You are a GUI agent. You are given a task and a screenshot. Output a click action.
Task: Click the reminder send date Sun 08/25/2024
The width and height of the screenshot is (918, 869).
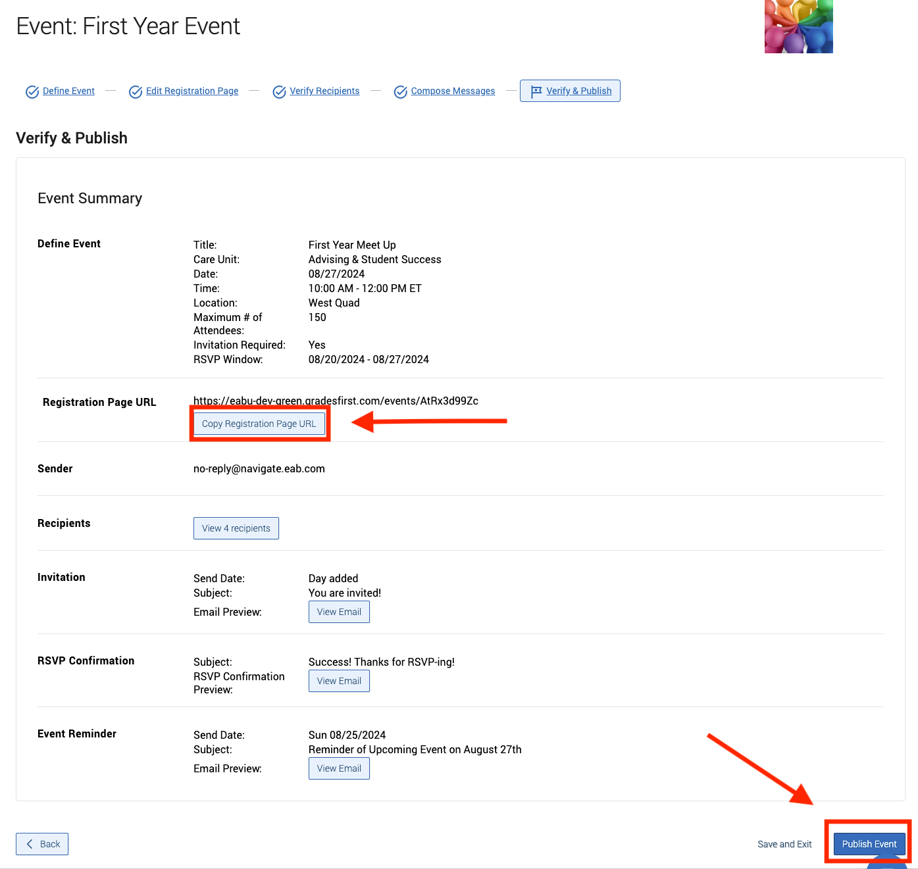347,735
